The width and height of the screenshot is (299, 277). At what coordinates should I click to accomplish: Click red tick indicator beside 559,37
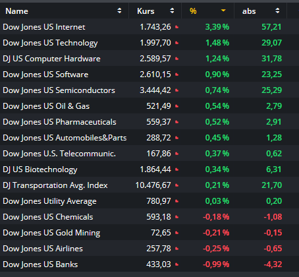(x=177, y=122)
